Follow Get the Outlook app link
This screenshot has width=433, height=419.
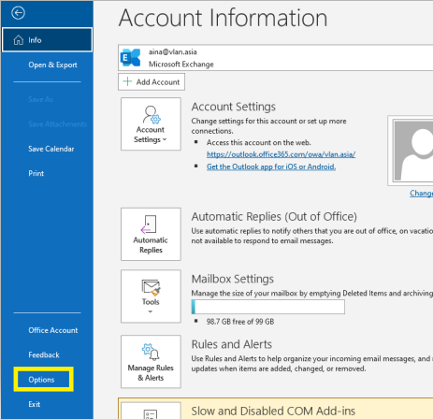point(271,166)
